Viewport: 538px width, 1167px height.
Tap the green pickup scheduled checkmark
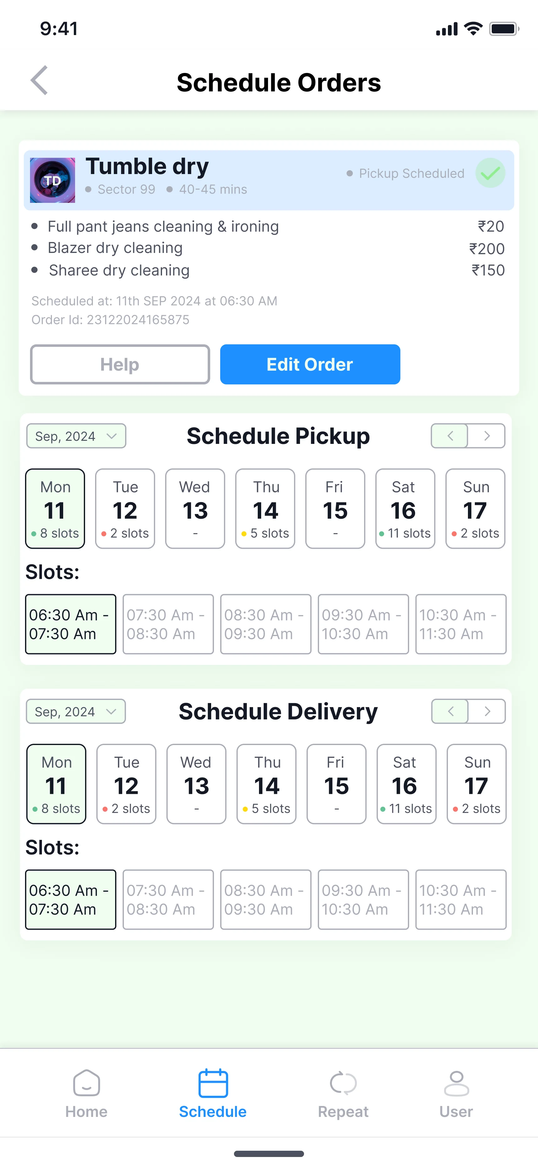(x=490, y=173)
